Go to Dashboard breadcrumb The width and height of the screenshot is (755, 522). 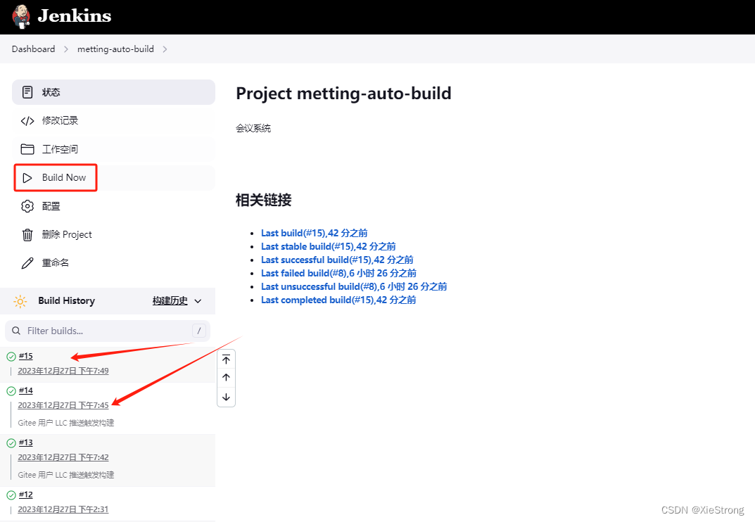(x=33, y=49)
